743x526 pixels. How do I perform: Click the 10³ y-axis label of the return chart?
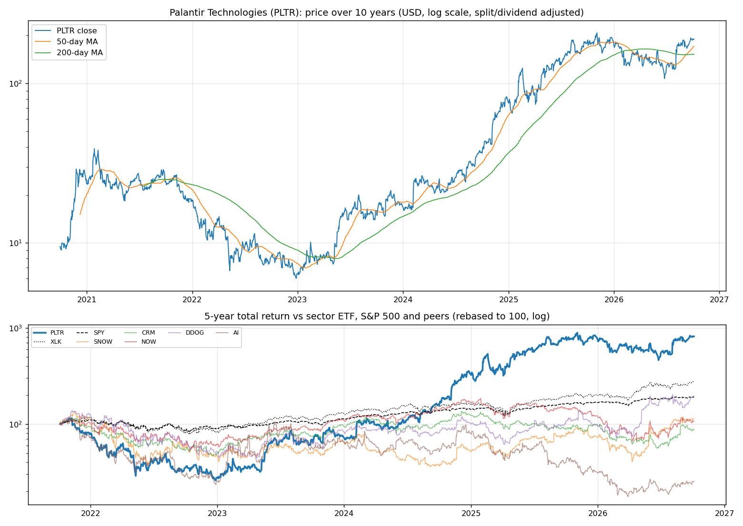[17, 328]
